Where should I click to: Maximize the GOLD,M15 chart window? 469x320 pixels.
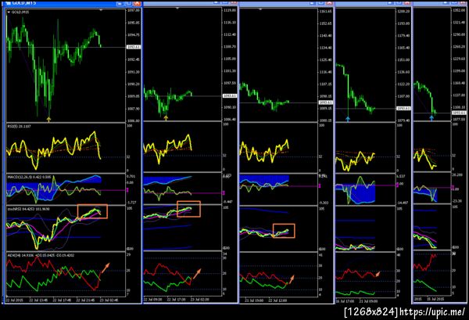point(128,3)
